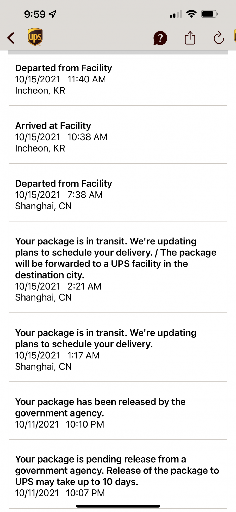Tap the Wi-Fi status icon
Image resolution: width=236 pixels, height=512 pixels.
(x=191, y=14)
